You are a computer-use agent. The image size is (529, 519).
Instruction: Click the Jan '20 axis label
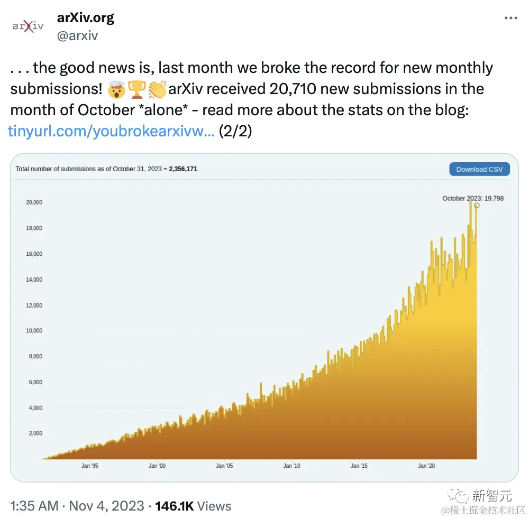tap(426, 466)
